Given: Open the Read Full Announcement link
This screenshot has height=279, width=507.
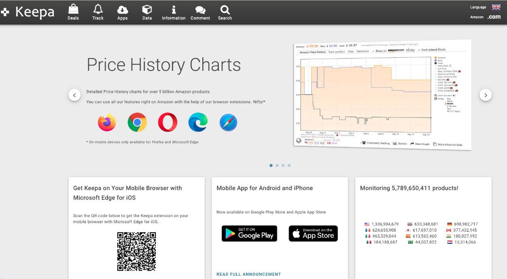Looking at the screenshot, I should click(x=248, y=274).
